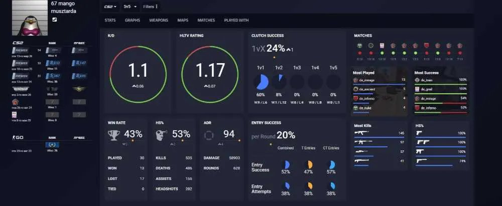This screenshot has height=206, width=502.
Task: Click the de_train name under Most Success
Action: [x=427, y=80]
